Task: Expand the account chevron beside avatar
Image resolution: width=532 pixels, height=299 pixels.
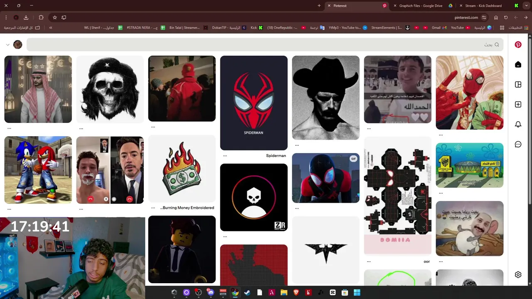Action: point(7,44)
